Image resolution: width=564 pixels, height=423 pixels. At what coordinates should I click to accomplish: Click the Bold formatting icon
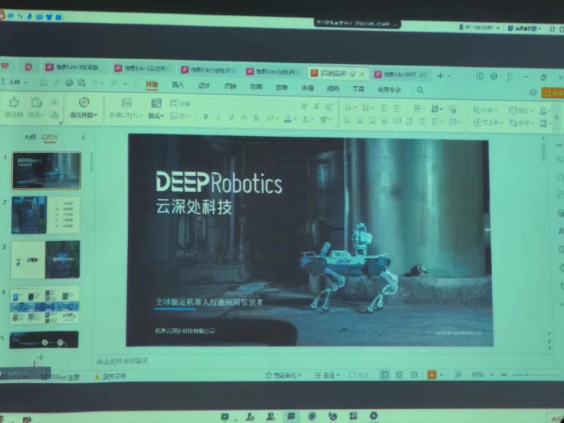click(205, 117)
